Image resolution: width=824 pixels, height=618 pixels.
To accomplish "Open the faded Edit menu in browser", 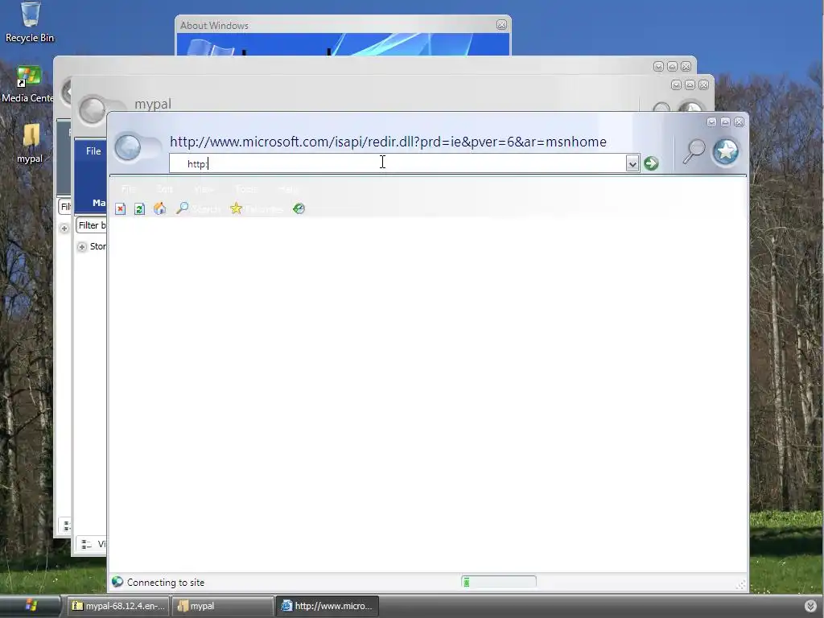I will pos(165,189).
